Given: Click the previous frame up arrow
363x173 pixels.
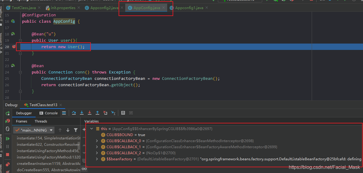Looking at the screenshot, I should [x=60, y=130].
